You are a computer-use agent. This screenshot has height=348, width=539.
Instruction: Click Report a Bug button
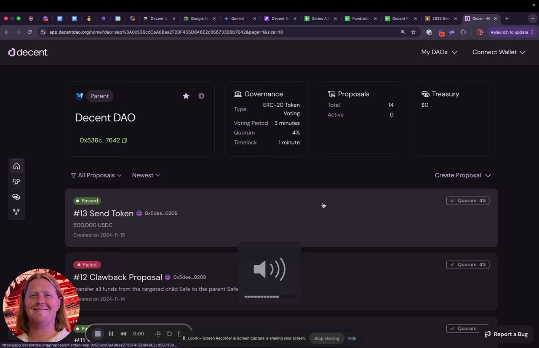click(506, 334)
